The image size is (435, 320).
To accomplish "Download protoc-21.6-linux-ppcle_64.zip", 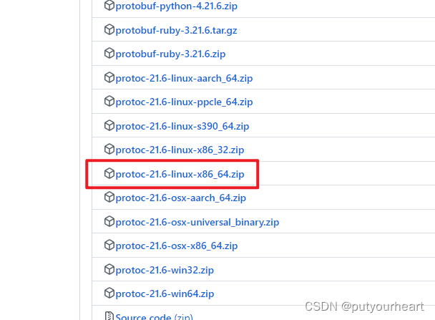I will (184, 102).
